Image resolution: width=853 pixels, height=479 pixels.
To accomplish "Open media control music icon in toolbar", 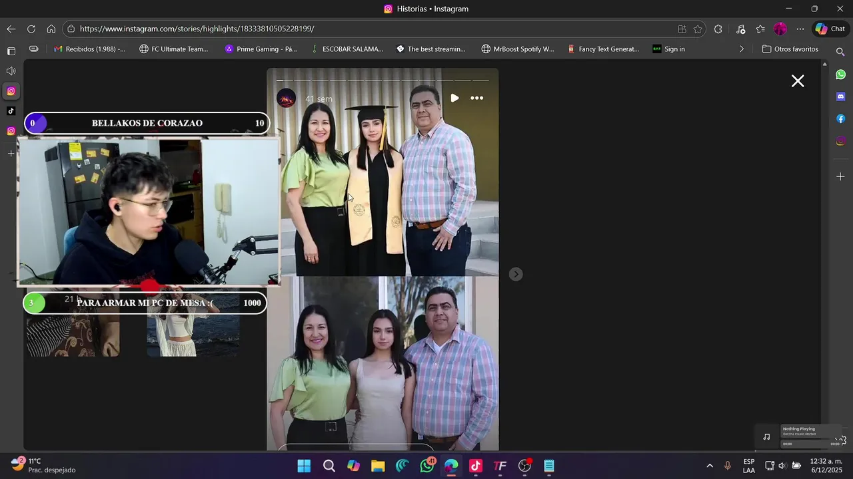I will pos(740,29).
